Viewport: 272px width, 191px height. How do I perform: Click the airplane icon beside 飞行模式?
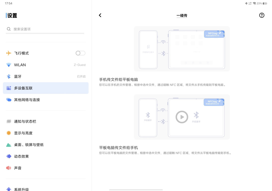point(9,53)
